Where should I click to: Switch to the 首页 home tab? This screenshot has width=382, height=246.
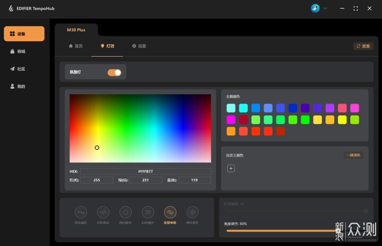75,46
